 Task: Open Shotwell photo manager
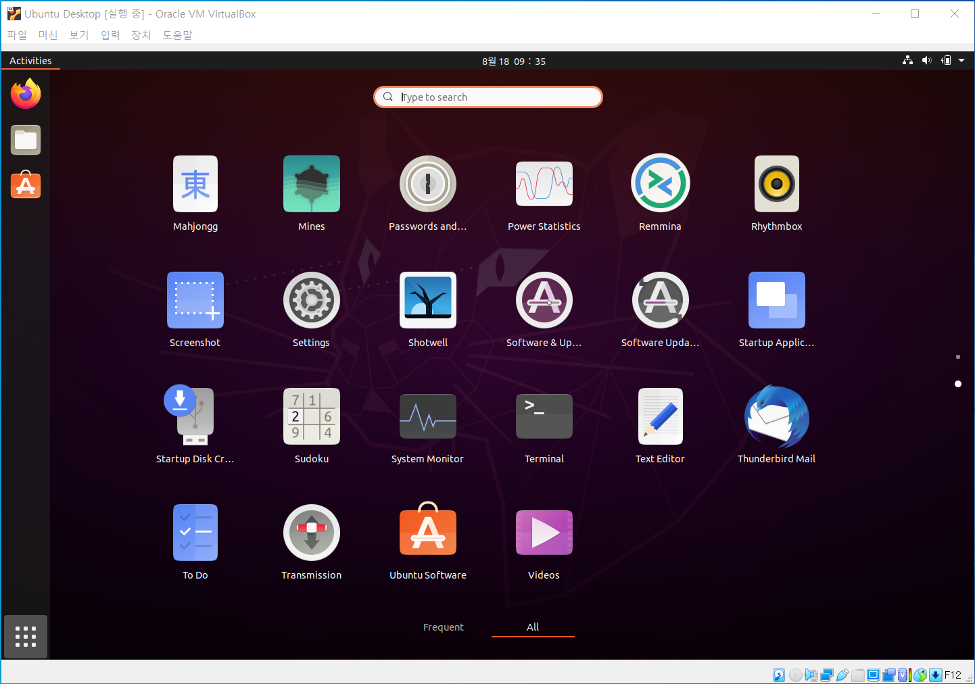tap(428, 310)
